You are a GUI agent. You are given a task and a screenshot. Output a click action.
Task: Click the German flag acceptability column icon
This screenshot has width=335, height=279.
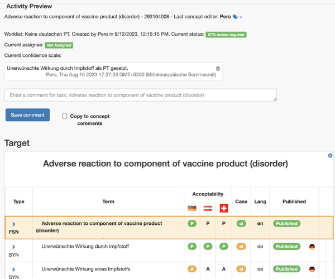[192, 208]
